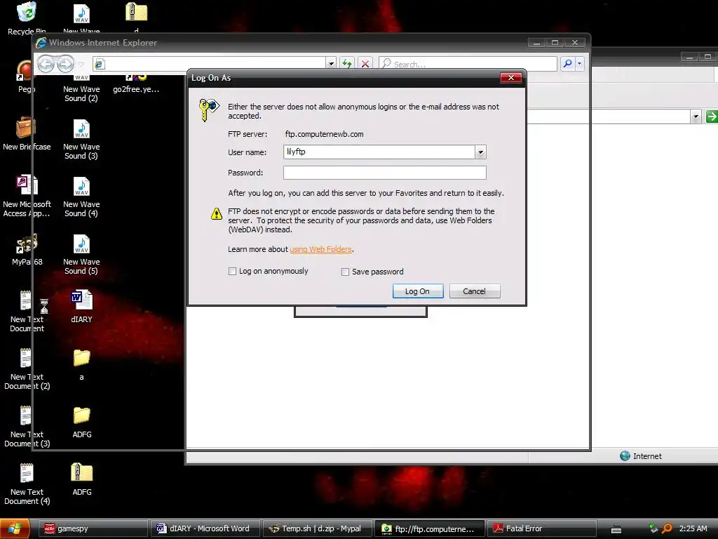718x539 pixels.
Task: Select the go2free.ye... shortcut icon
Action: click(136, 85)
